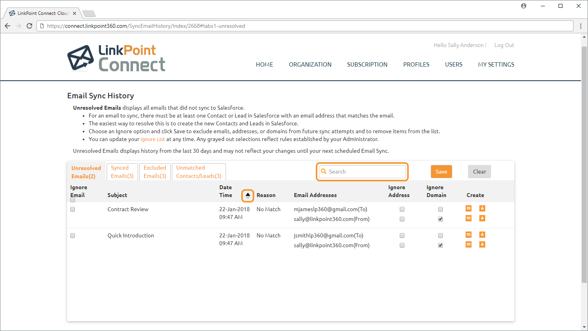Toggle Ignore Domain for sally in Contract Review

(441, 219)
